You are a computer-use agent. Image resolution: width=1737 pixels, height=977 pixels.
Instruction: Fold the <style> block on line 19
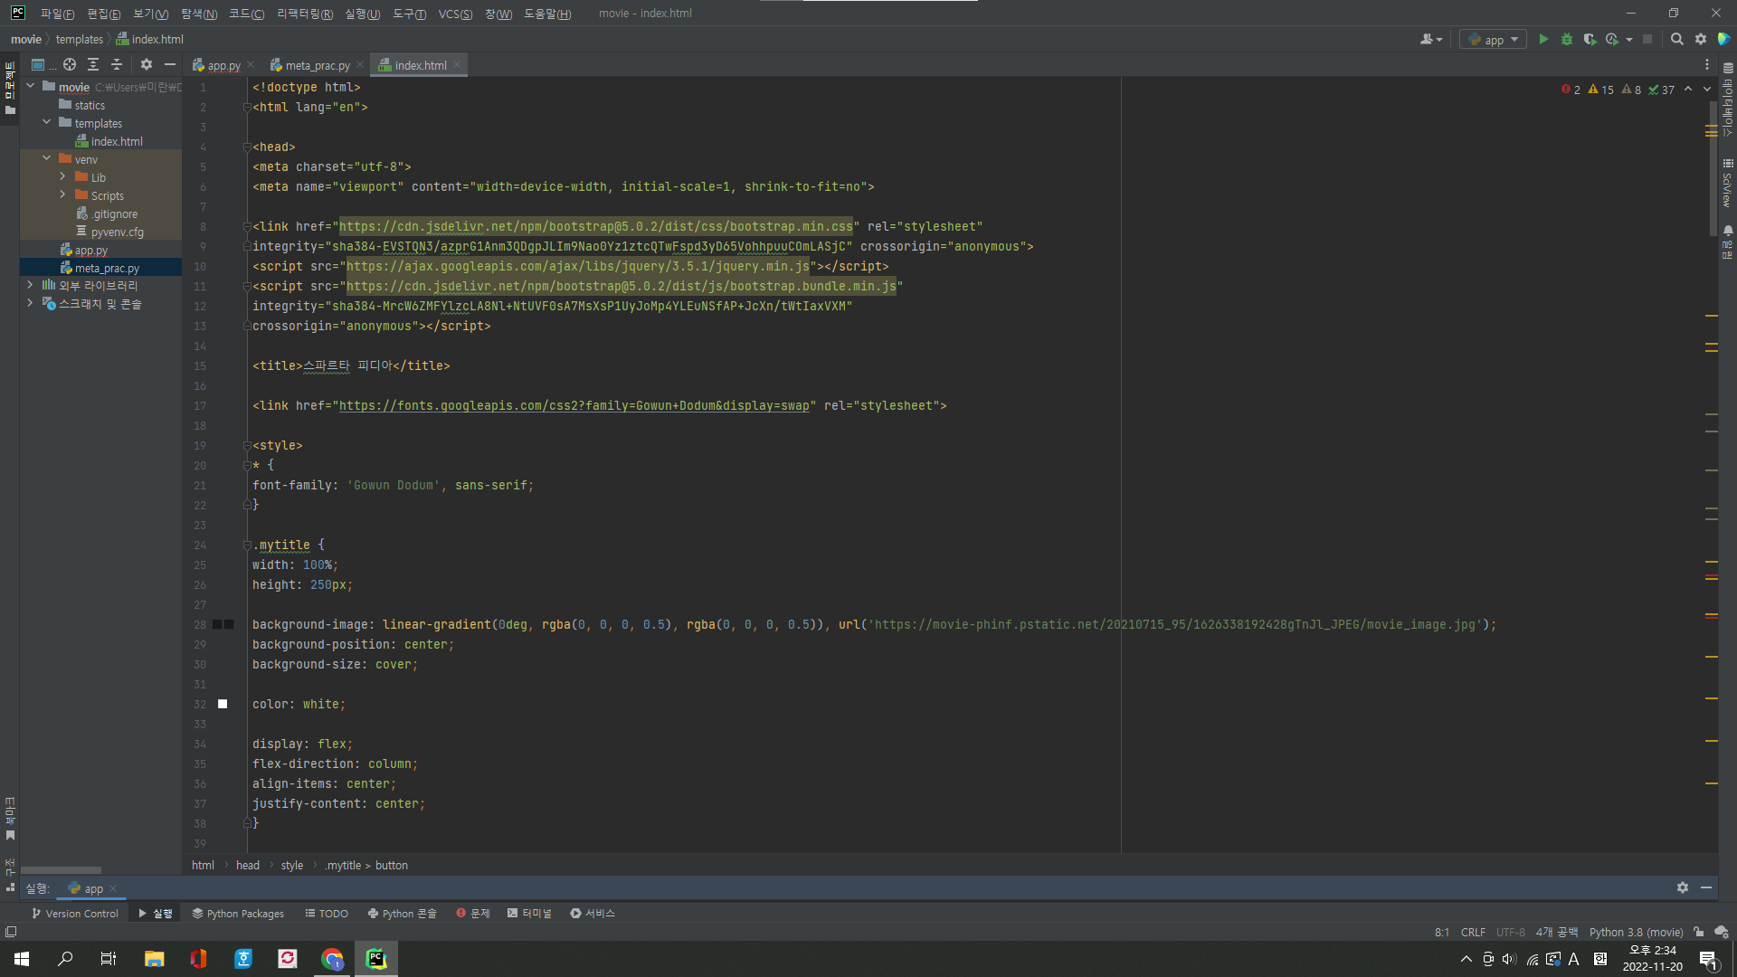(x=247, y=446)
